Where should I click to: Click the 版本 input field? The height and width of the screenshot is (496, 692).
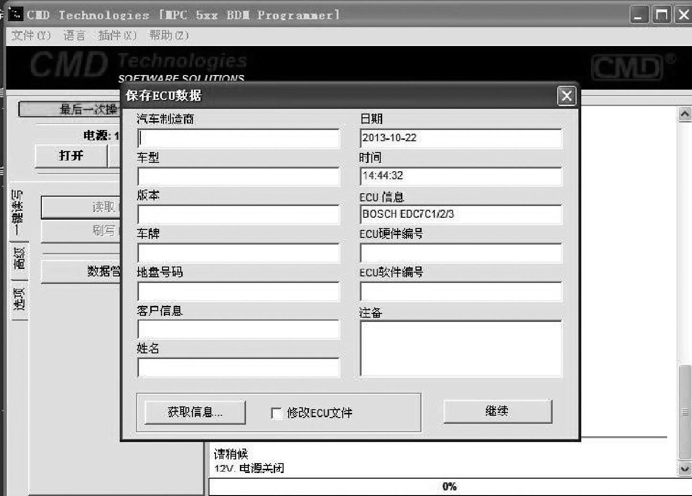click(x=238, y=214)
